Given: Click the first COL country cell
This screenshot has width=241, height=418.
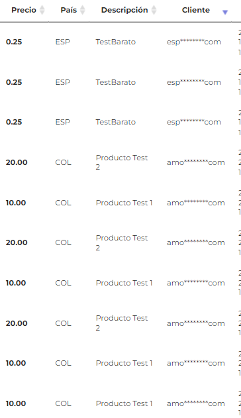Looking at the screenshot, I should 63,162.
